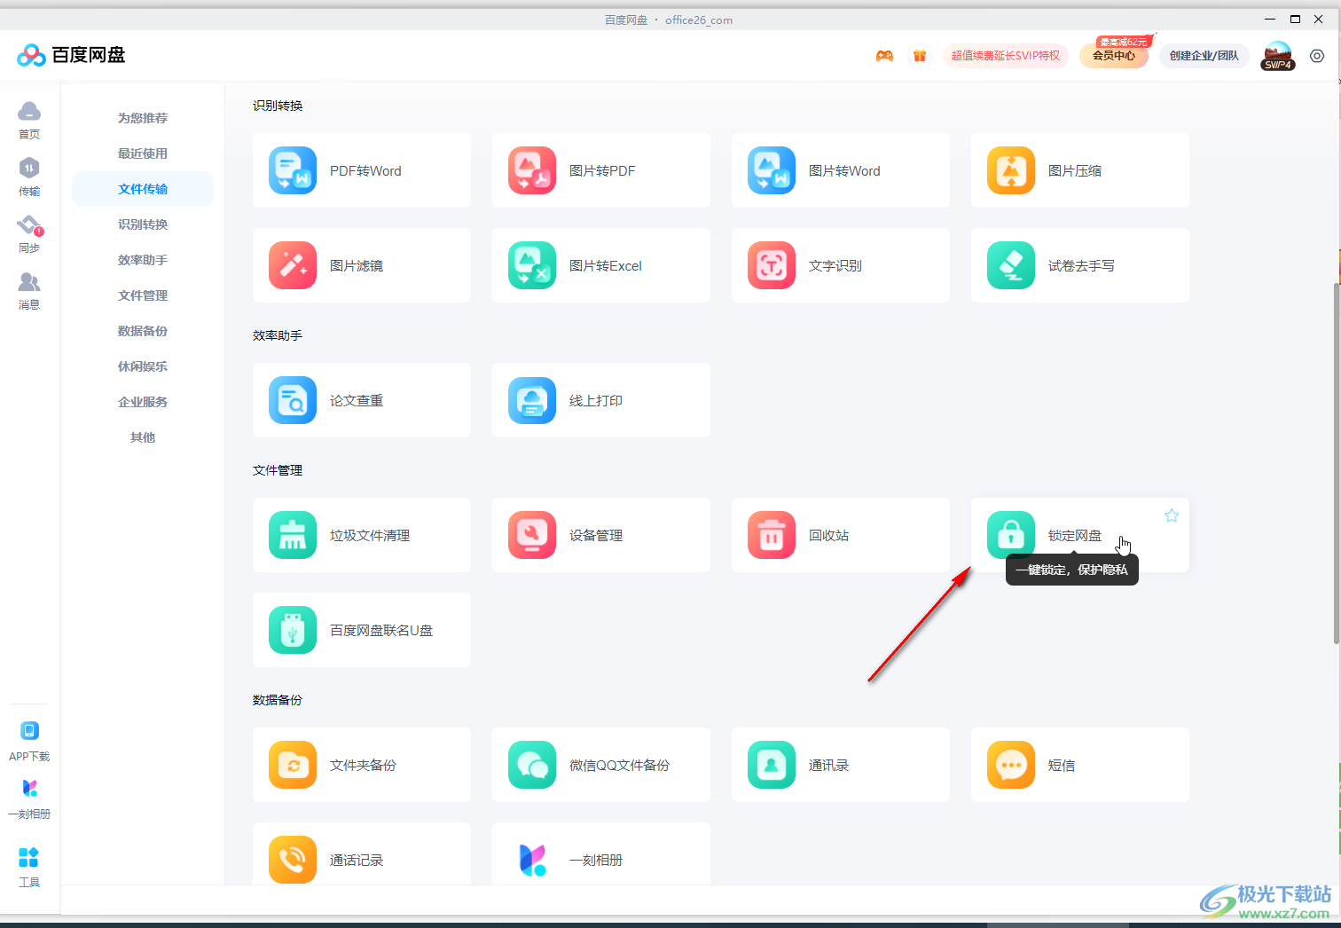
Task: Click the vertical scrollbar thumb
Action: click(x=1337, y=461)
